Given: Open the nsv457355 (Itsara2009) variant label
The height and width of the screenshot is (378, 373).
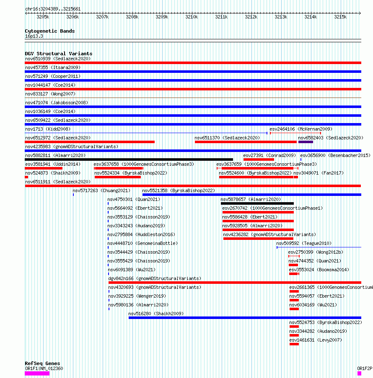Looking at the screenshot, I should tap(53, 67).
